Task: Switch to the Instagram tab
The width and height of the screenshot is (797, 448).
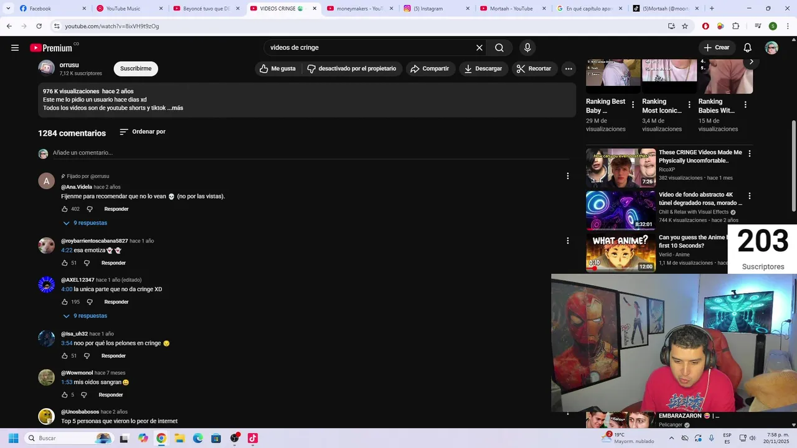Action: [x=437, y=9]
